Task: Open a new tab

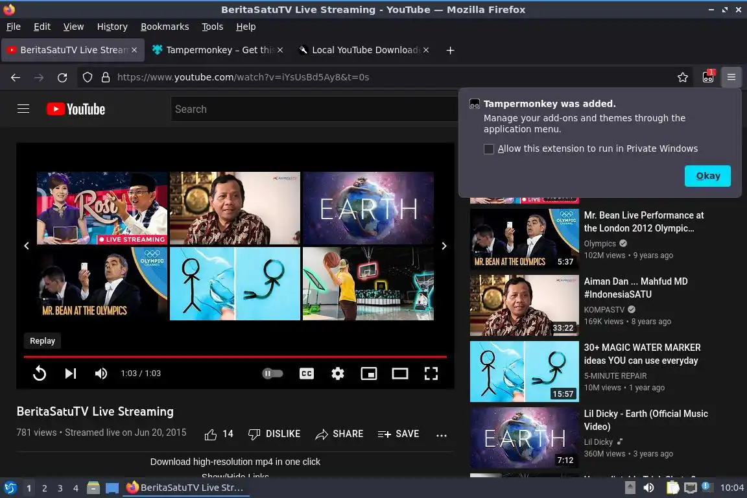Action: tap(450, 50)
